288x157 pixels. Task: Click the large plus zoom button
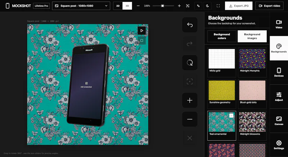pyautogui.click(x=190, y=100)
